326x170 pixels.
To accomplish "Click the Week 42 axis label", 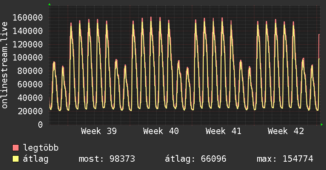I will click(286, 131).
